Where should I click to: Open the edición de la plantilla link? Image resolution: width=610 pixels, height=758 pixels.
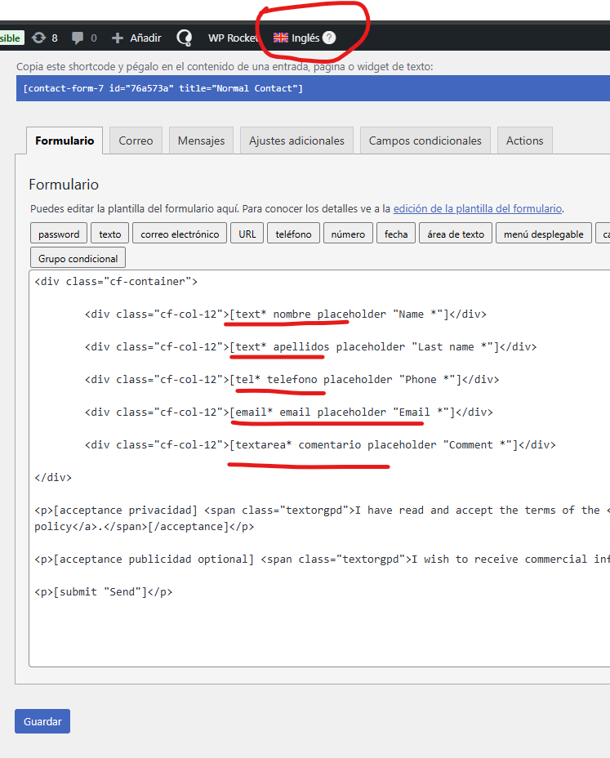tap(478, 208)
